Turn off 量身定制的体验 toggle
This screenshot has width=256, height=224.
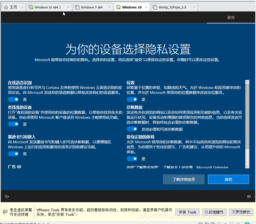[132, 159]
